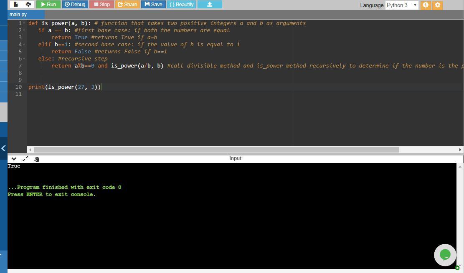Download the code using the download icon

point(210,4)
